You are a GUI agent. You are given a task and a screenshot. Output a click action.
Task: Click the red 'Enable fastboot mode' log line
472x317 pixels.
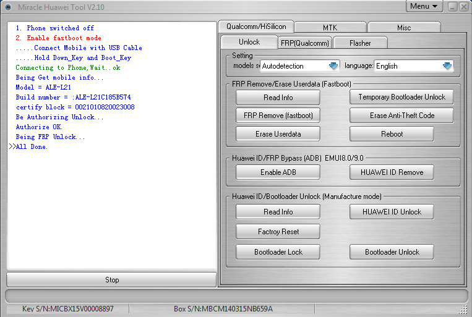pyautogui.click(x=58, y=38)
